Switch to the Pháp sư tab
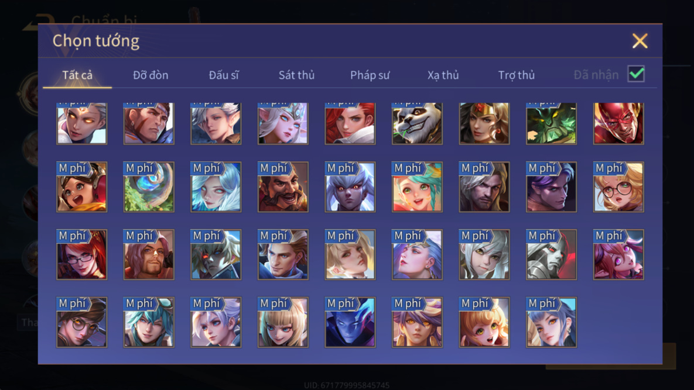The image size is (694, 390). [x=370, y=75]
